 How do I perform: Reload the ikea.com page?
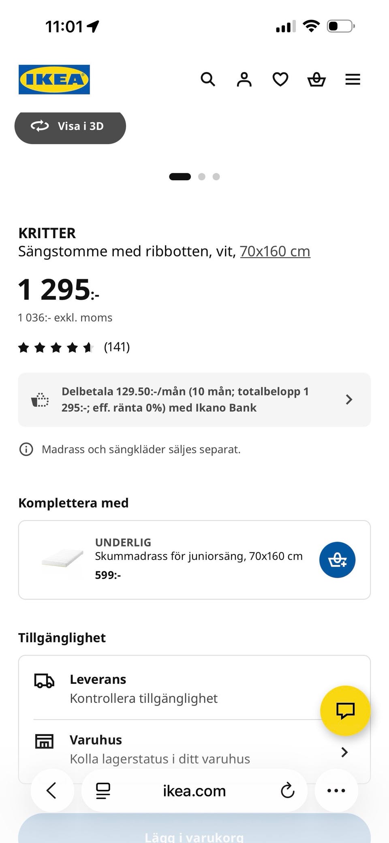coord(287,790)
